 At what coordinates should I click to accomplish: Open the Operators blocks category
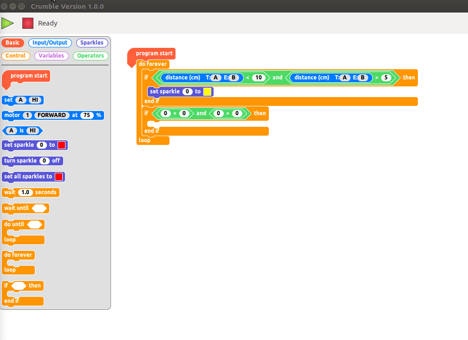pos(91,56)
